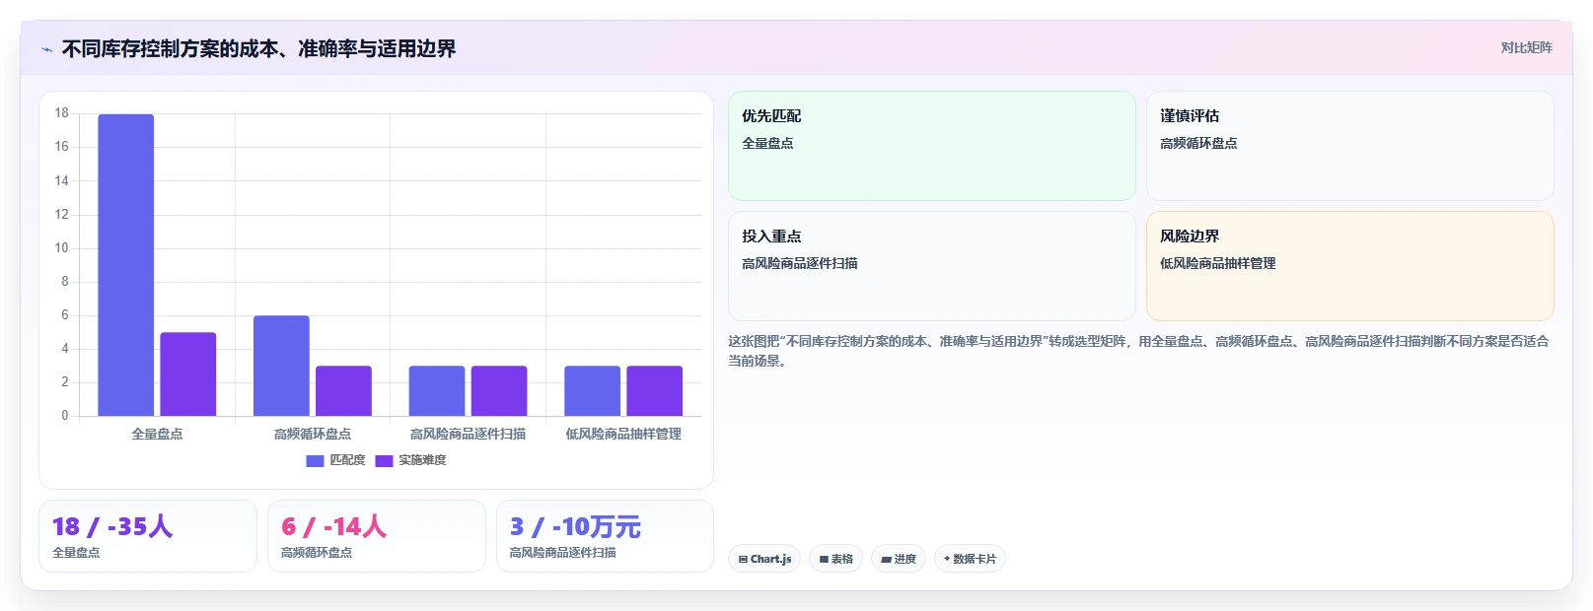Open the 风险边界 orange matrix card

pyautogui.click(x=1350, y=266)
